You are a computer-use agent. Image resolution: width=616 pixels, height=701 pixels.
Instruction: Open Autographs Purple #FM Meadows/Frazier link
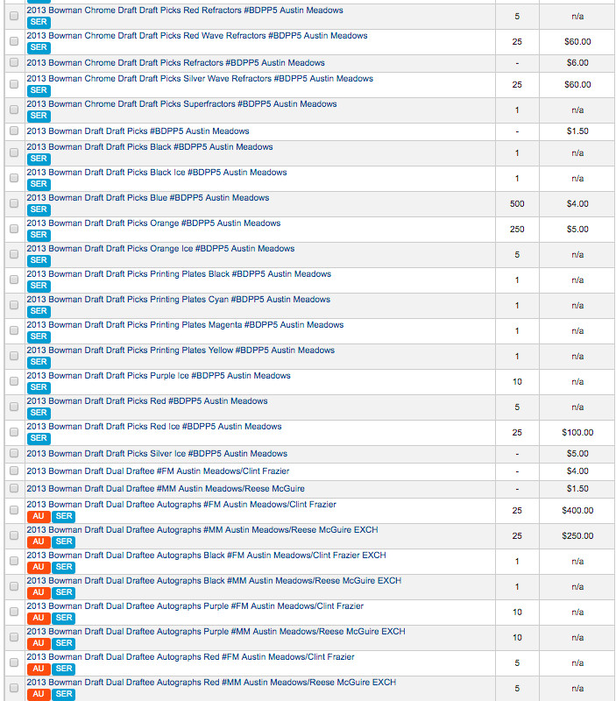coord(195,606)
